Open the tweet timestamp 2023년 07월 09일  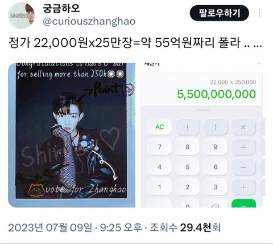click(50, 227)
